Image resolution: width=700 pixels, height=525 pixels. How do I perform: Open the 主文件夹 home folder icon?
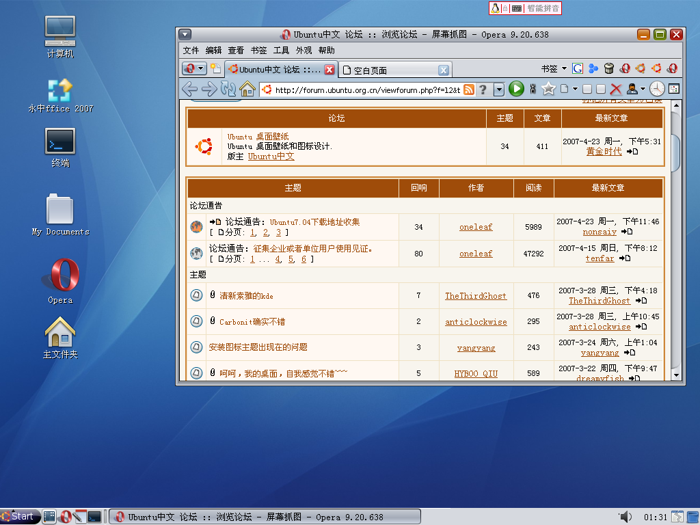pyautogui.click(x=60, y=338)
